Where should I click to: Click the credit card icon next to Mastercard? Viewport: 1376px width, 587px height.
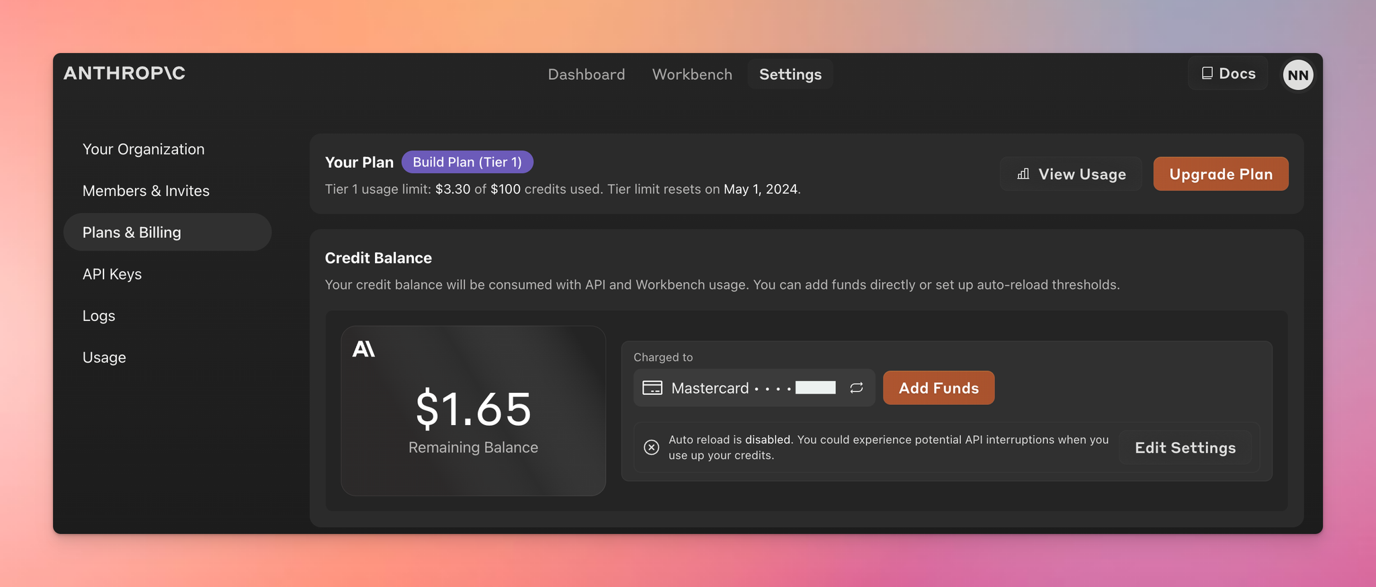point(652,388)
